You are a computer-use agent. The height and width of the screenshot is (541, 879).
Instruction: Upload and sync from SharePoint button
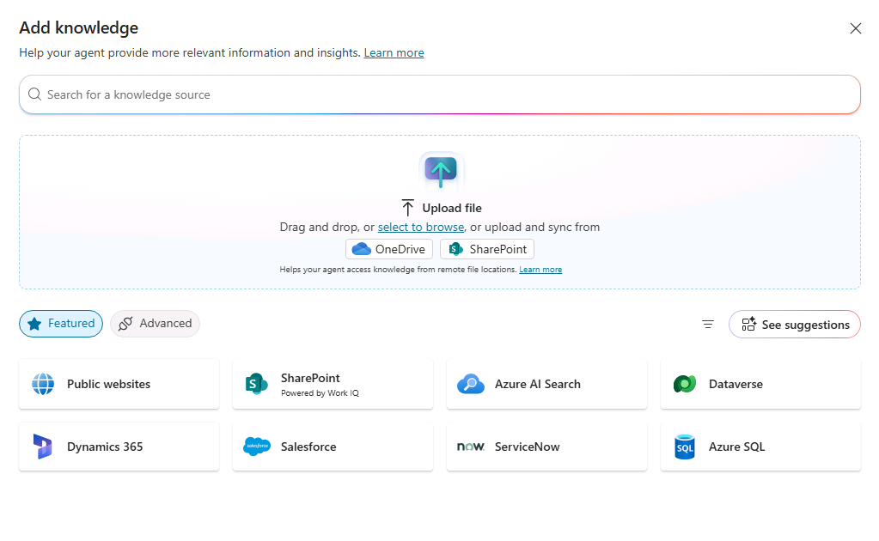(x=487, y=249)
